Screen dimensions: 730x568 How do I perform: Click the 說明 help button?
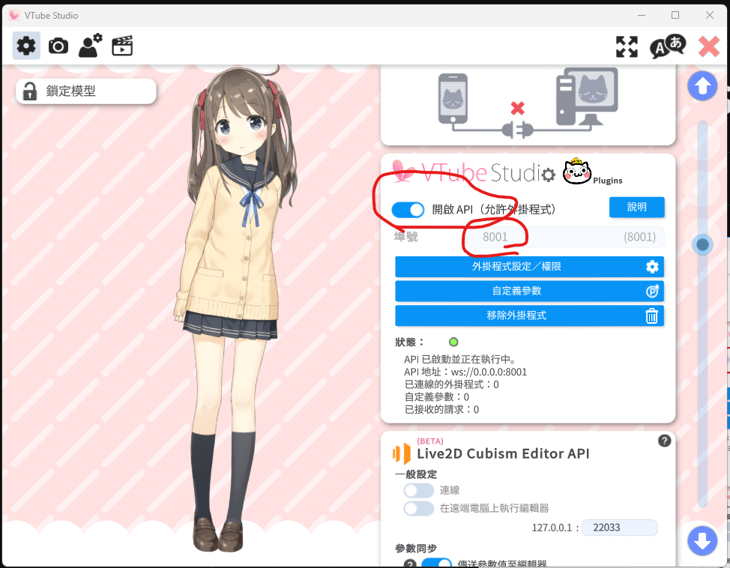636,207
